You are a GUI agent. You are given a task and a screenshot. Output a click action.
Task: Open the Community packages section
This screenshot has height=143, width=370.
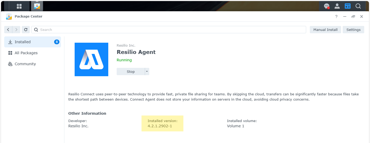click(x=25, y=64)
